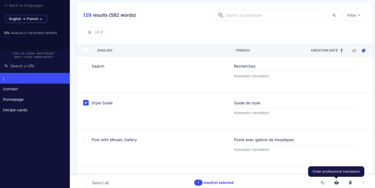The image size is (375, 188).
Task: Click the Post with Mosaic Gallery source text
Action: pos(114,140)
